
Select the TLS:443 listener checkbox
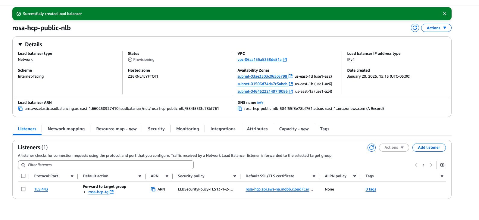(23, 189)
